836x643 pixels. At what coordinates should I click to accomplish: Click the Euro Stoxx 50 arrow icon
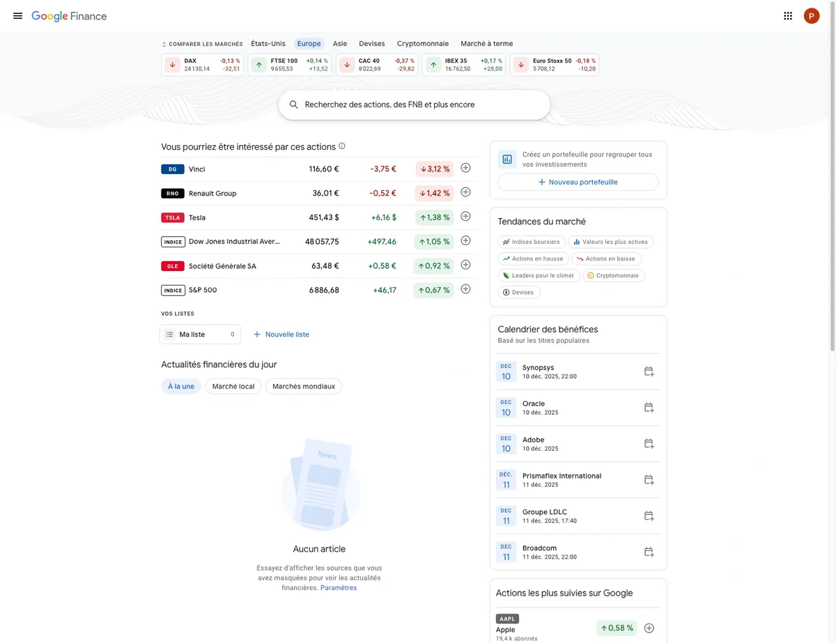pyautogui.click(x=521, y=65)
